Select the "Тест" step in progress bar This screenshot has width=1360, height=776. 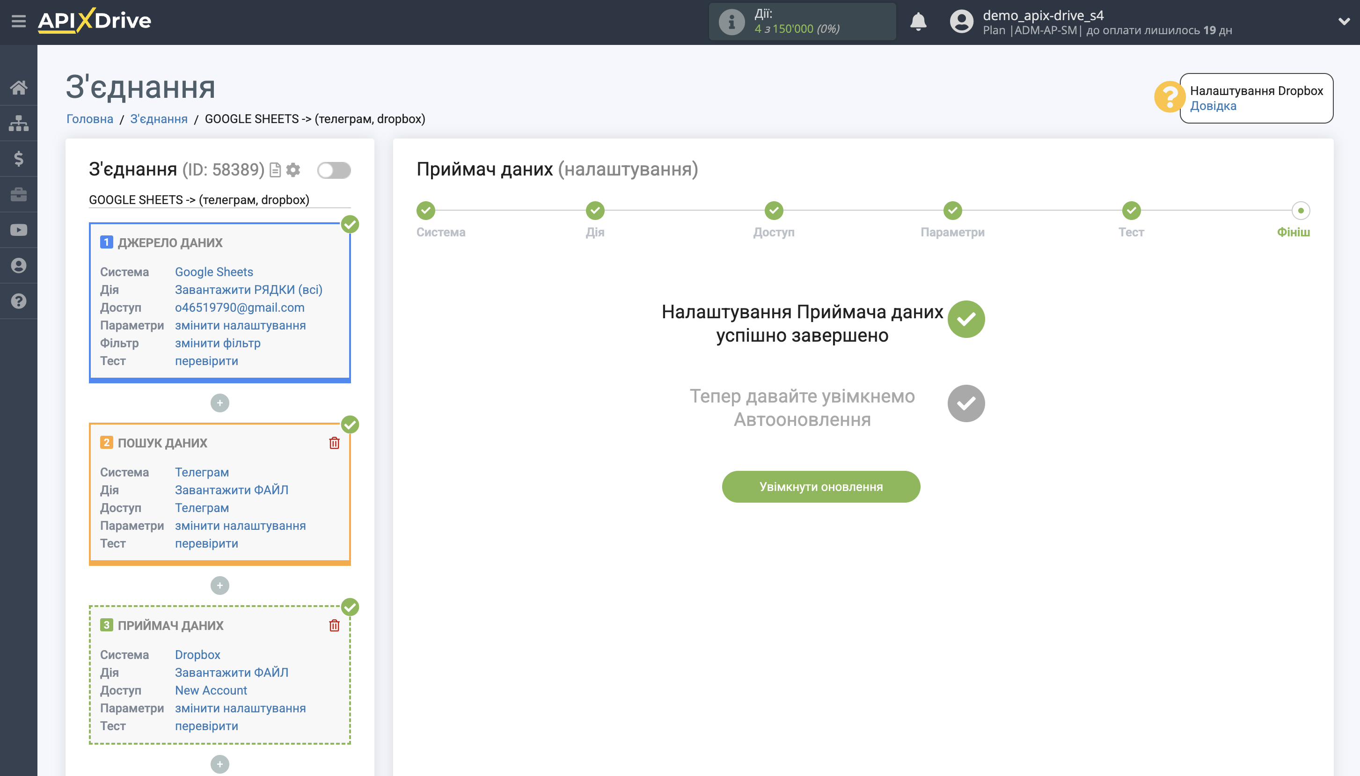coord(1131,211)
